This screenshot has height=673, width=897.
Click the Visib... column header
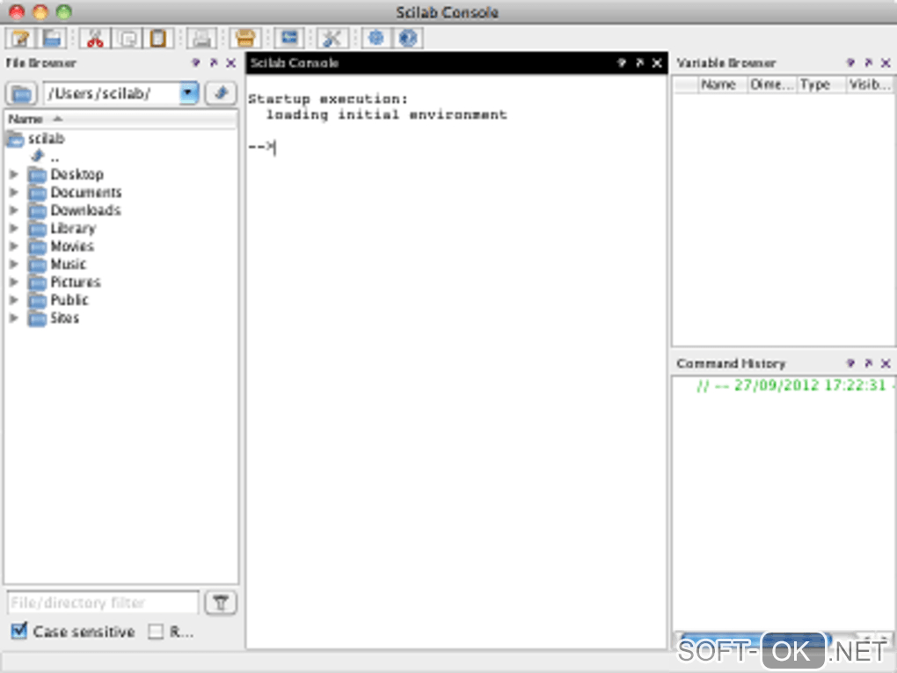click(870, 84)
